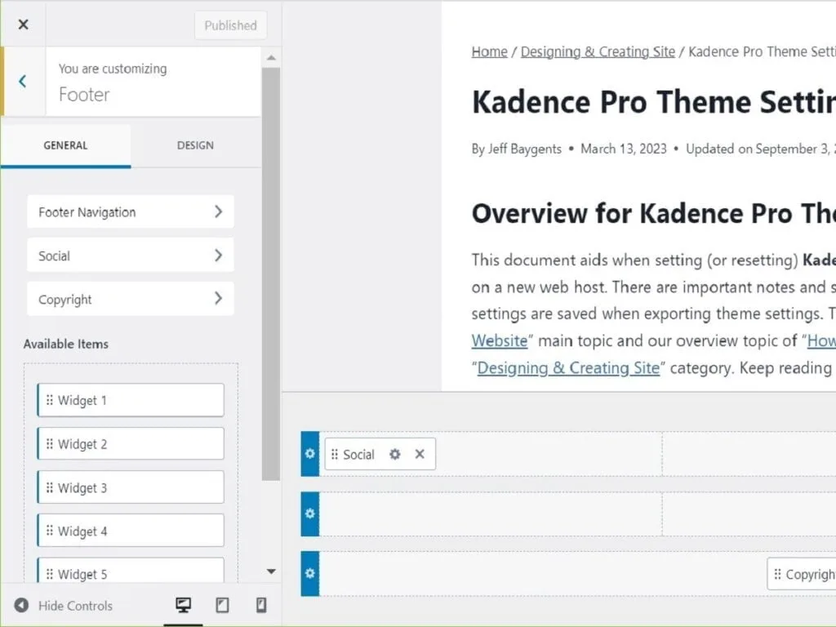Open settings gear for the bottom footer row
The width and height of the screenshot is (836, 627).
(x=309, y=573)
